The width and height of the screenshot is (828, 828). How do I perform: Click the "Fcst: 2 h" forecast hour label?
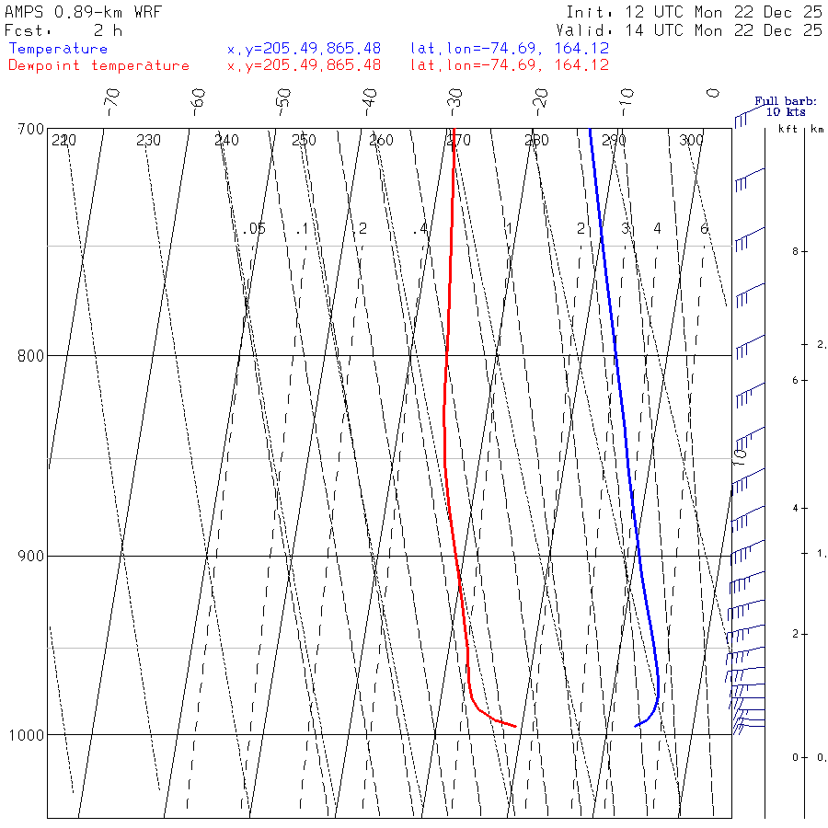[63, 30]
